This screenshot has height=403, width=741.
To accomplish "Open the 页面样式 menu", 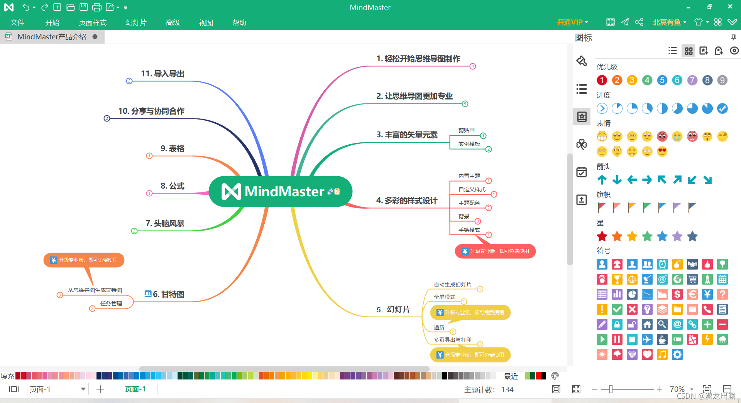I will click(x=93, y=22).
